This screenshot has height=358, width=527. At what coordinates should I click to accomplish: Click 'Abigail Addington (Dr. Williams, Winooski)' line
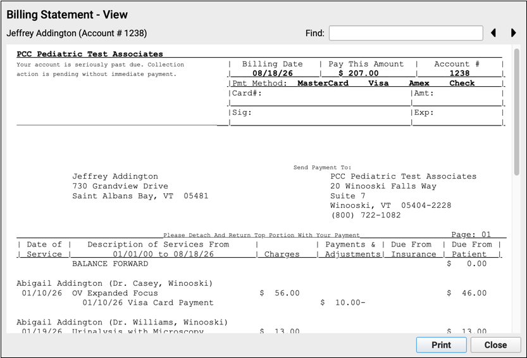coord(122,323)
